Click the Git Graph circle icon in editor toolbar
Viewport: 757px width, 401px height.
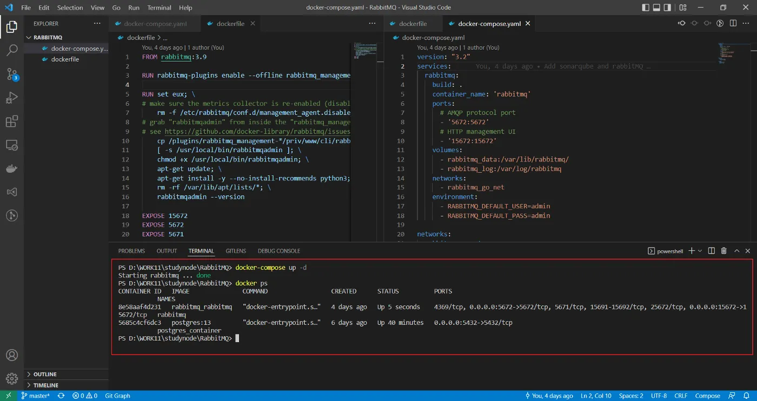point(720,23)
